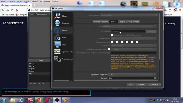
Task: Reload the Speedtest page in Firefox
Action: pyautogui.click(x=12, y=10)
